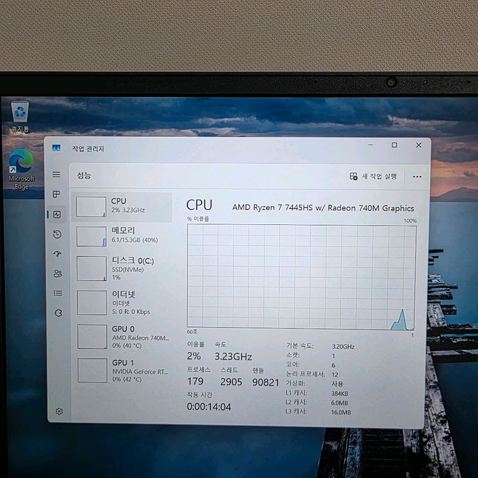Click the 새 작업 실행 button
The image size is (478, 478).
tap(373, 177)
